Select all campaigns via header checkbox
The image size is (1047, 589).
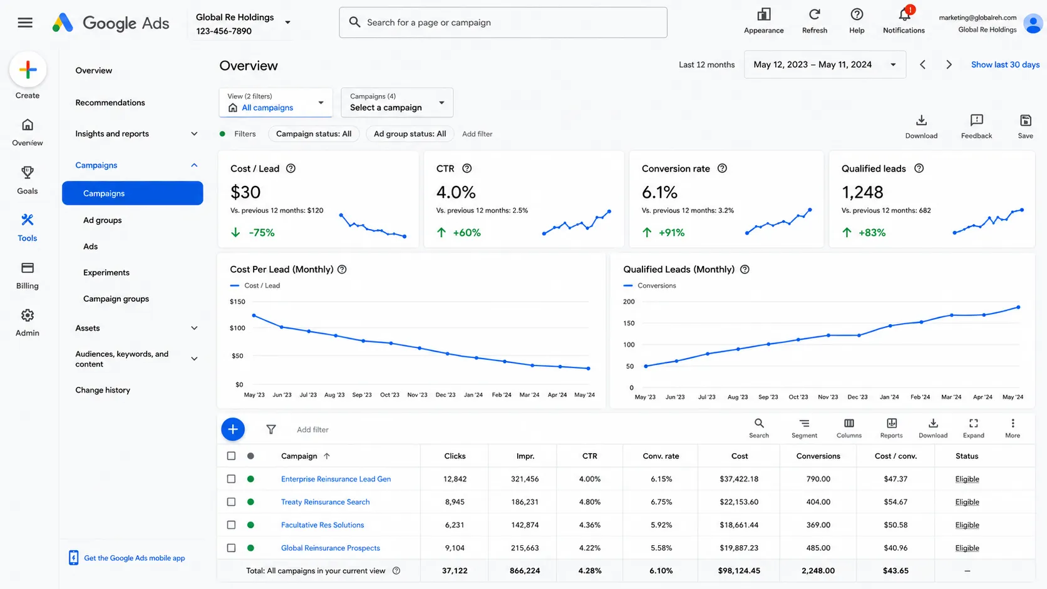point(231,456)
